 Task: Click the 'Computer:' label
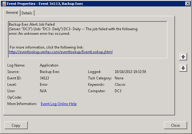pos(96,91)
